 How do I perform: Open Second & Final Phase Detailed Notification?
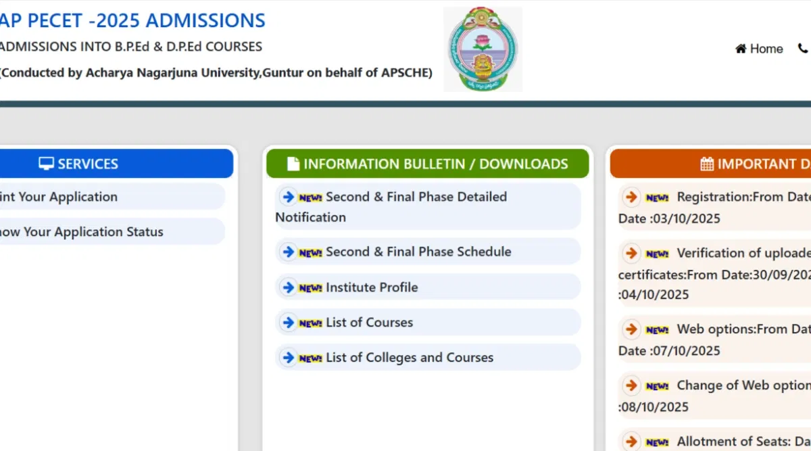point(416,197)
